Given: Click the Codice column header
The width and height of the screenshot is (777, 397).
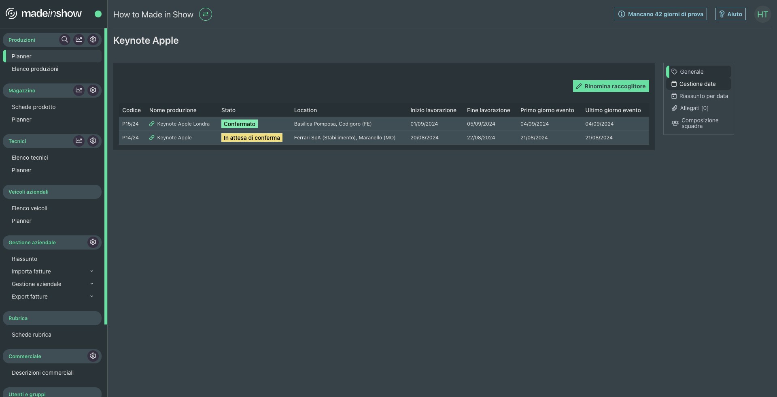Looking at the screenshot, I should tap(132, 110).
